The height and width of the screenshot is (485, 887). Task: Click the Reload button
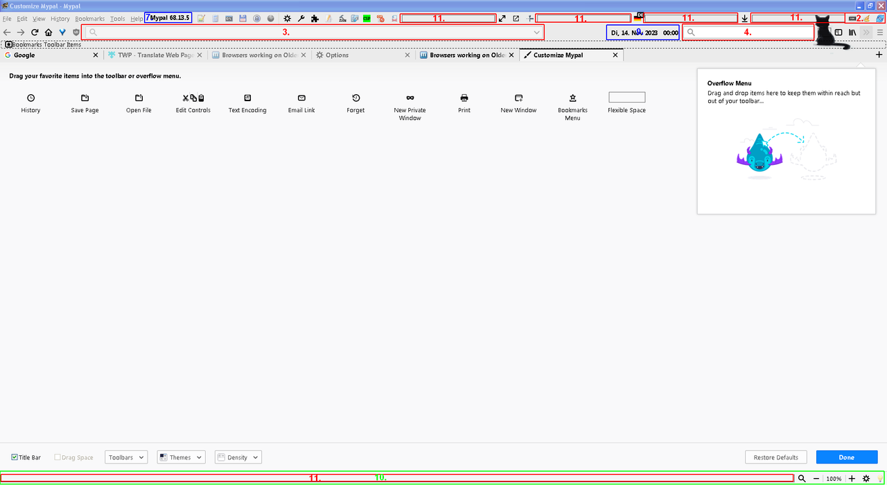tap(35, 32)
